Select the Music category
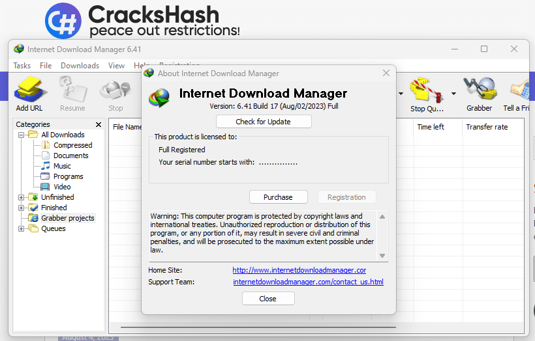The image size is (535, 341). coord(62,166)
